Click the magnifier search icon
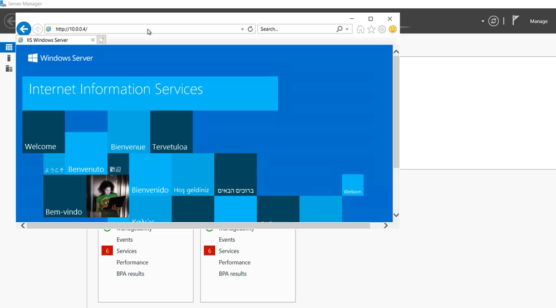Viewport: 556px width, 308px height. tap(339, 29)
